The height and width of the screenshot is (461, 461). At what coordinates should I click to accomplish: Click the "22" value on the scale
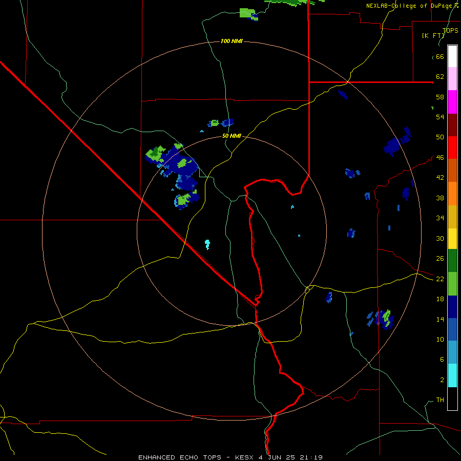pos(440,279)
